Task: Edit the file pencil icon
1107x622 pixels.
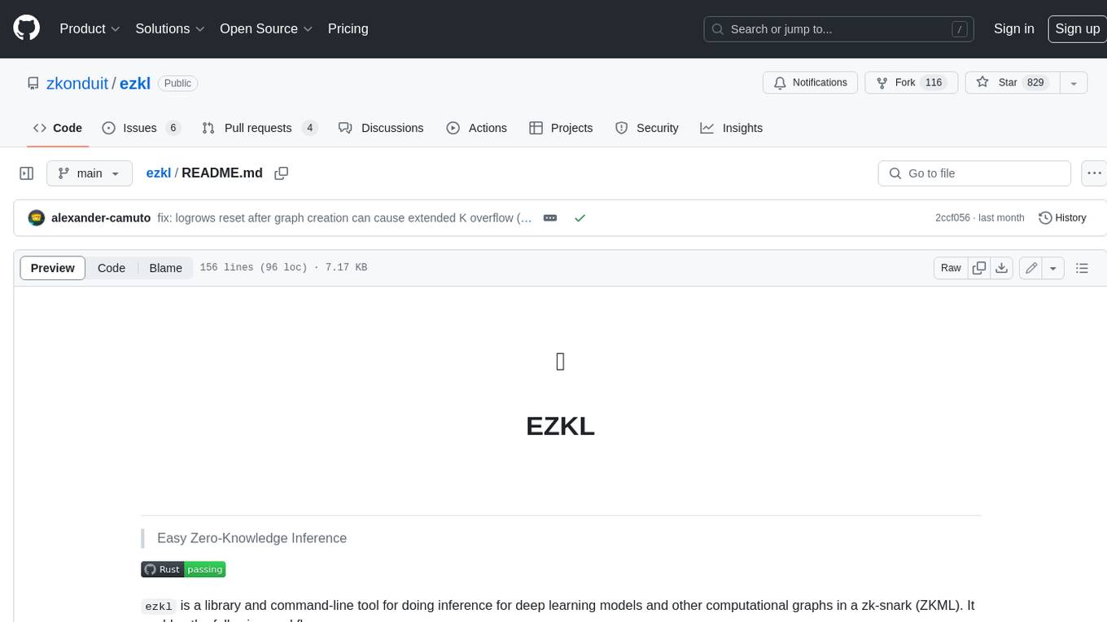Action: click(1030, 268)
